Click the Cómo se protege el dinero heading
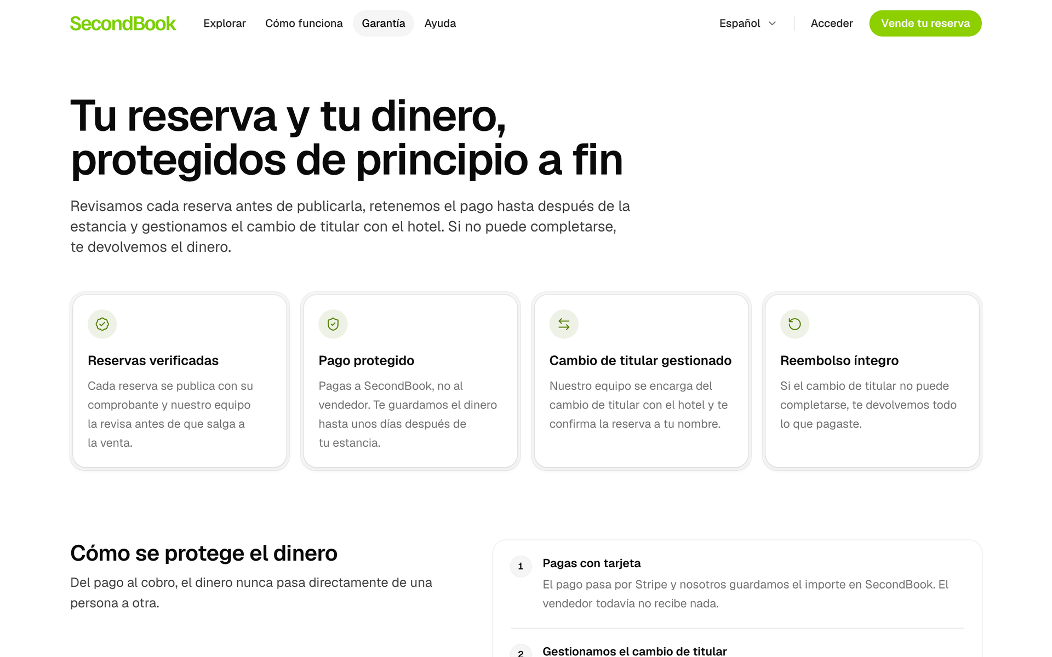This screenshot has width=1052, height=657. [204, 554]
